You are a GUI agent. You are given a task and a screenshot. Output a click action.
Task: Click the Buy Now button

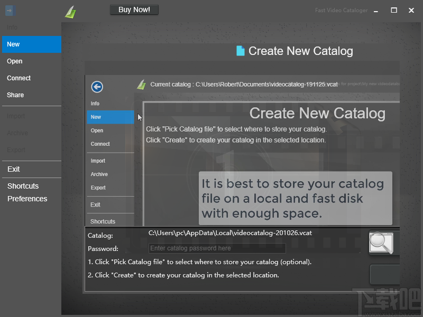[134, 9]
